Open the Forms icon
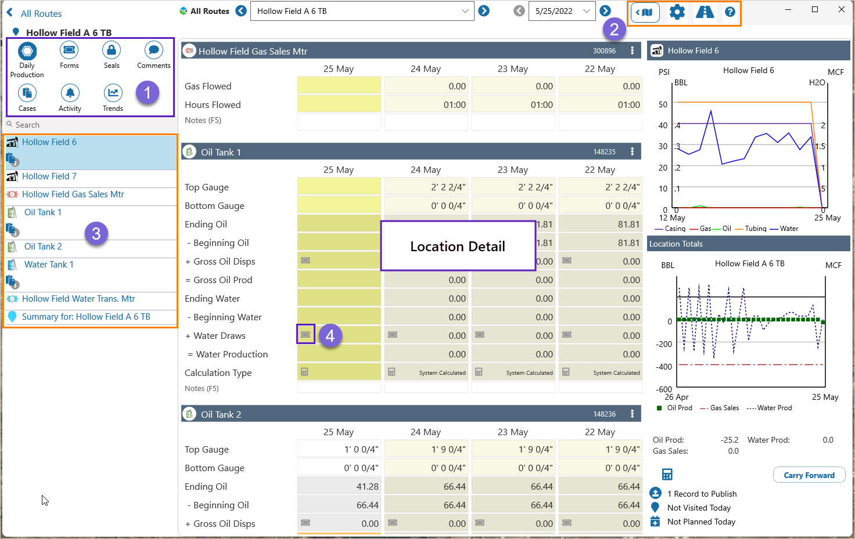Viewport: 855px width, 539px height. tap(69, 50)
